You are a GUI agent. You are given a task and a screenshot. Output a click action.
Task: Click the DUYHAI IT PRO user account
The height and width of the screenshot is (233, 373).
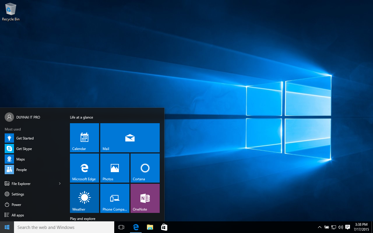coord(22,117)
